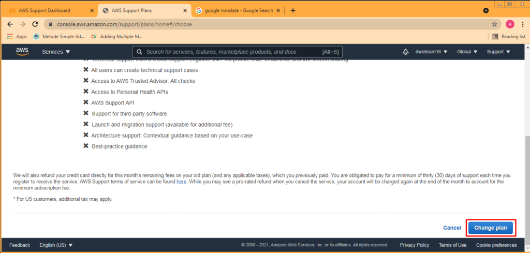Image resolution: width=530 pixels, height=253 pixels.
Task: Open a new browser tab
Action: click(x=293, y=10)
